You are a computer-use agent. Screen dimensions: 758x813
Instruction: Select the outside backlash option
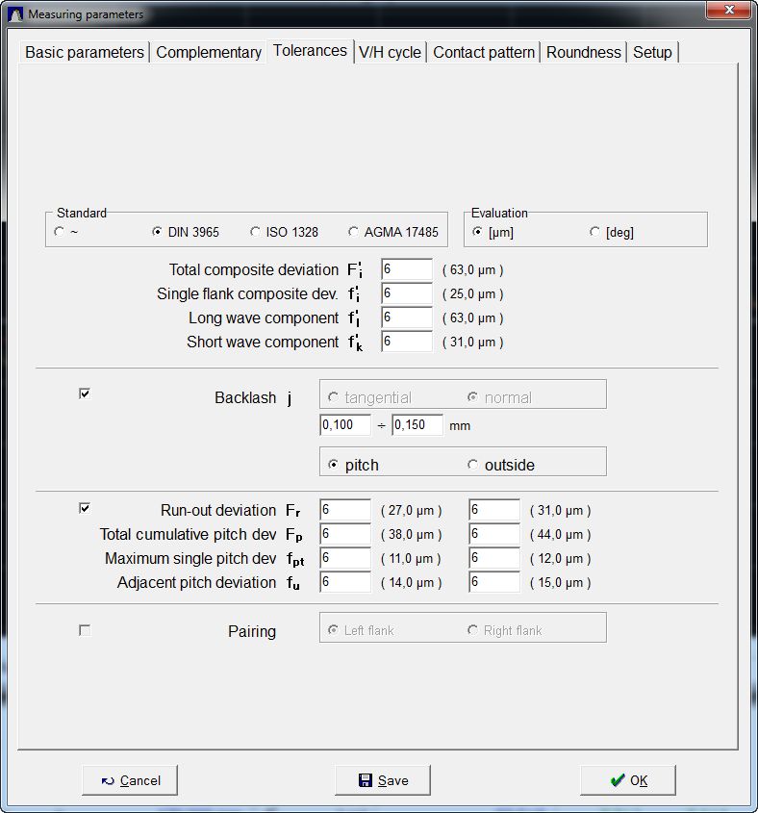pyautogui.click(x=472, y=465)
